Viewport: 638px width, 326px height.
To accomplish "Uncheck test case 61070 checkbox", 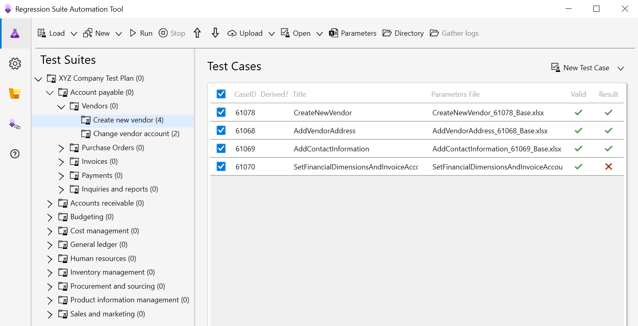I will 221,166.
